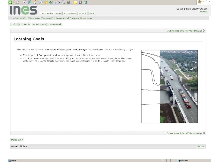
Task: Click the Logout link
Action: click(203, 12)
